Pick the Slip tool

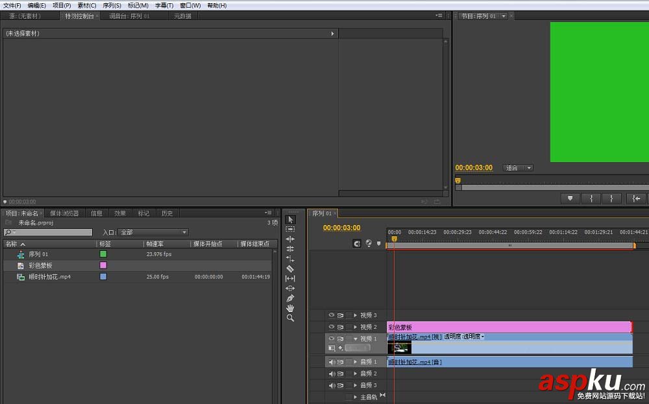[290, 278]
